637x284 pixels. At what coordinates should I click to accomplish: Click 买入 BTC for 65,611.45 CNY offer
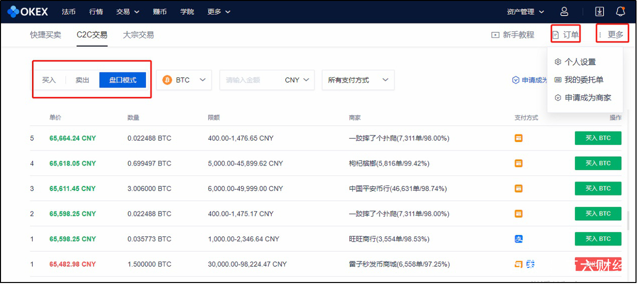(598, 188)
